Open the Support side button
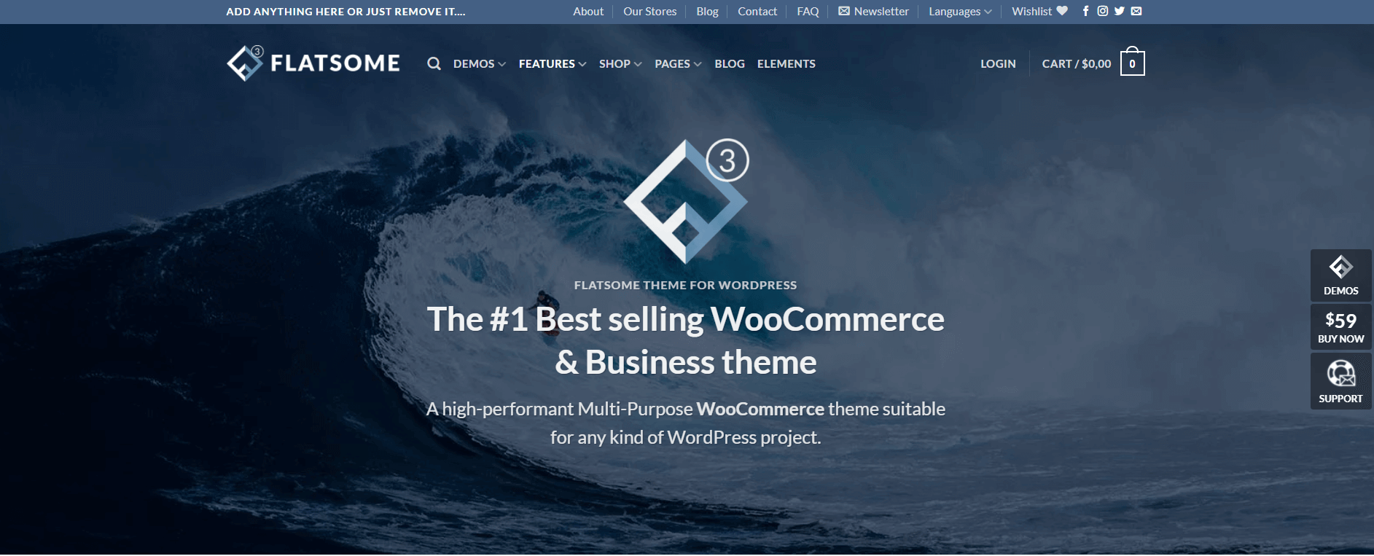Viewport: 1374px width, 556px height. click(x=1340, y=381)
